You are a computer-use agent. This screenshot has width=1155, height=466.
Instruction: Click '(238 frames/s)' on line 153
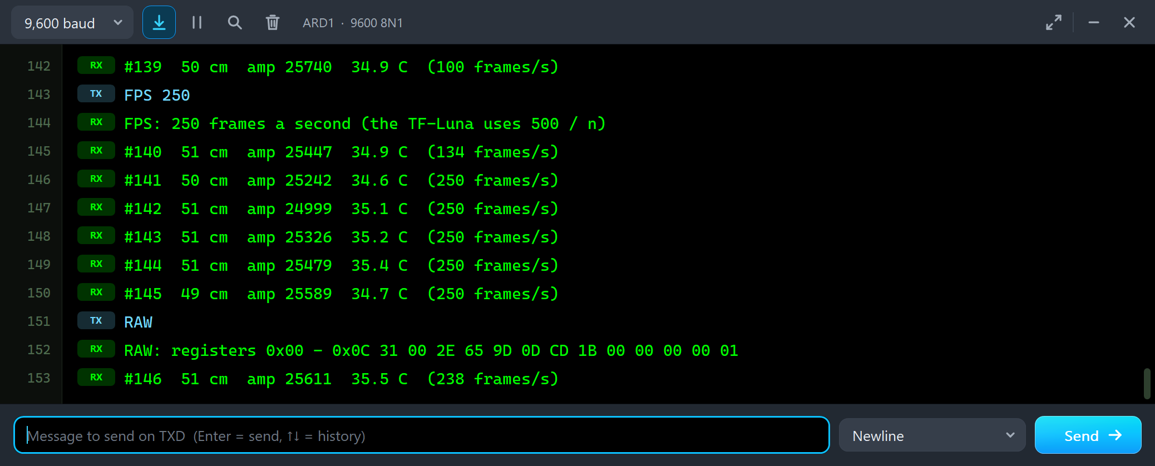click(493, 379)
